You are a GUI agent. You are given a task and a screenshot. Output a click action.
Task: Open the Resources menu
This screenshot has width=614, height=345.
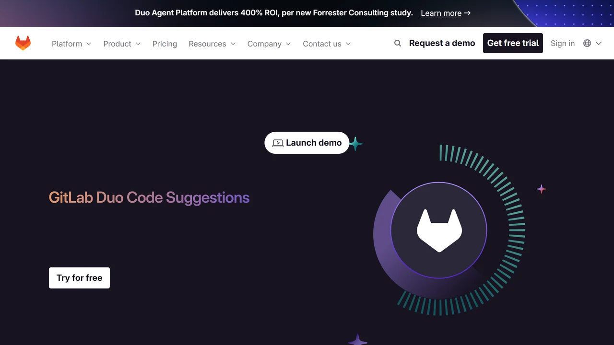207,44
